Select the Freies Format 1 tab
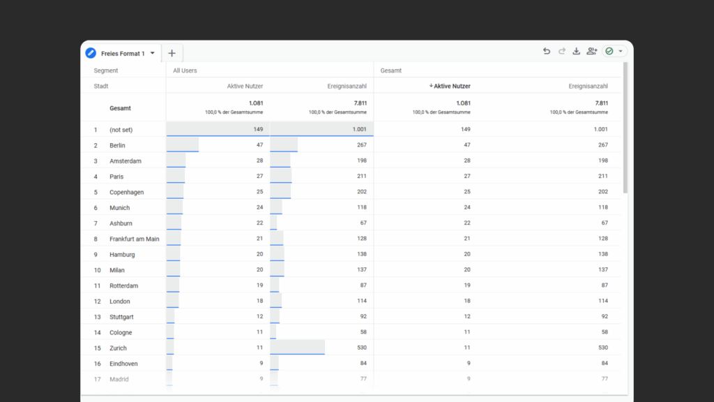This screenshot has width=714, height=402. coord(123,53)
